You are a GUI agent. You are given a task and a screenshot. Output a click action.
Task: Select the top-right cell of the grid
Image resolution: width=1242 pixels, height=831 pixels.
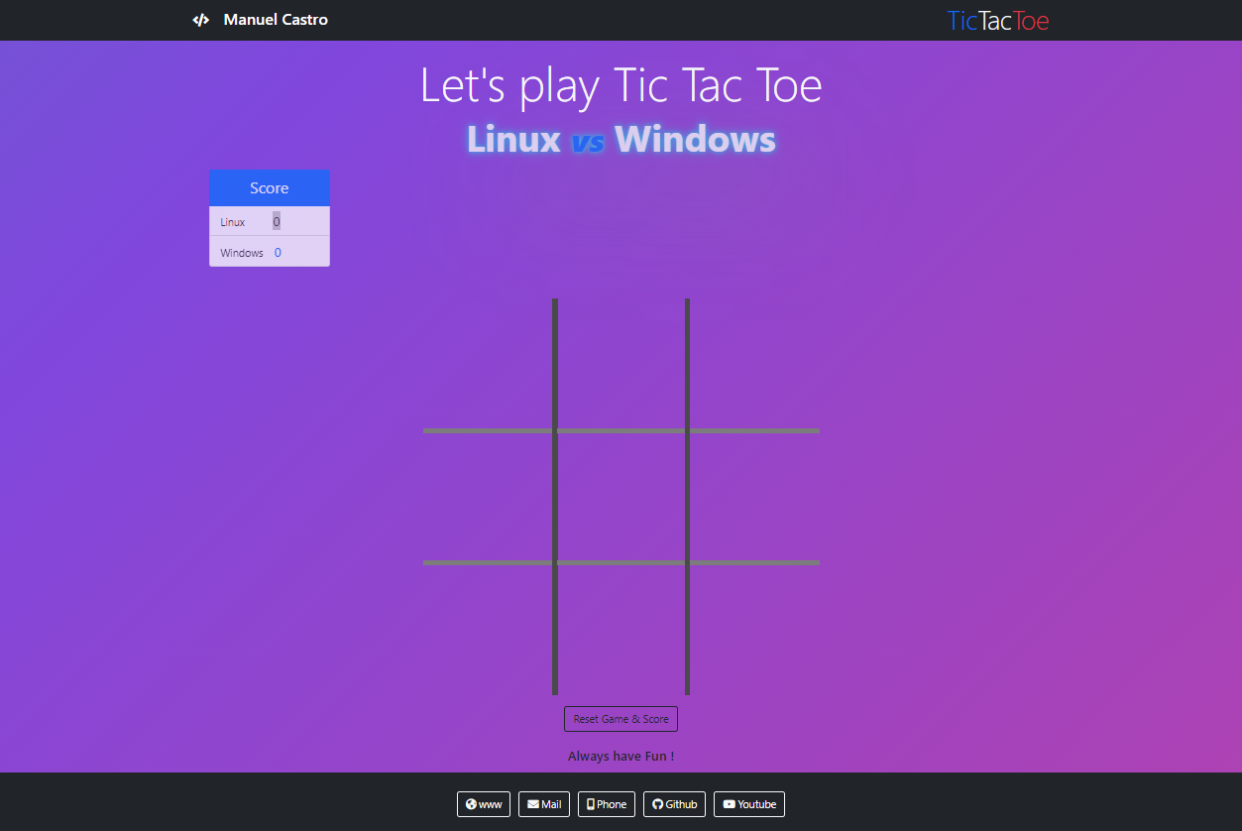[755, 363]
